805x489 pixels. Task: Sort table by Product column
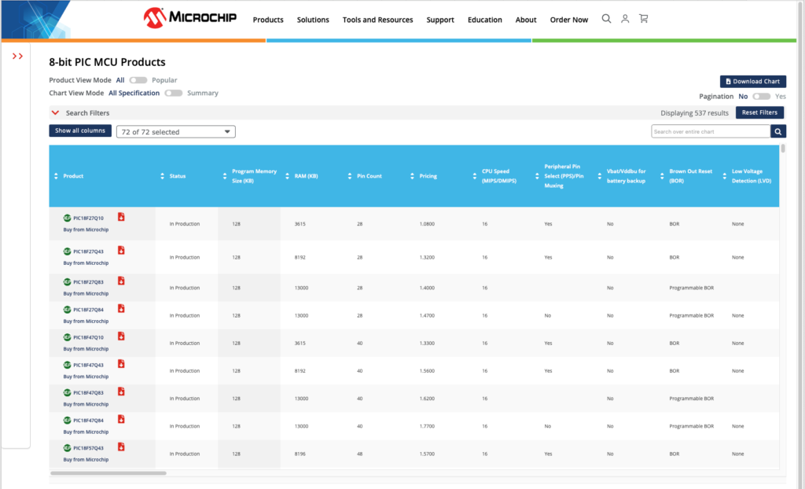[56, 176]
